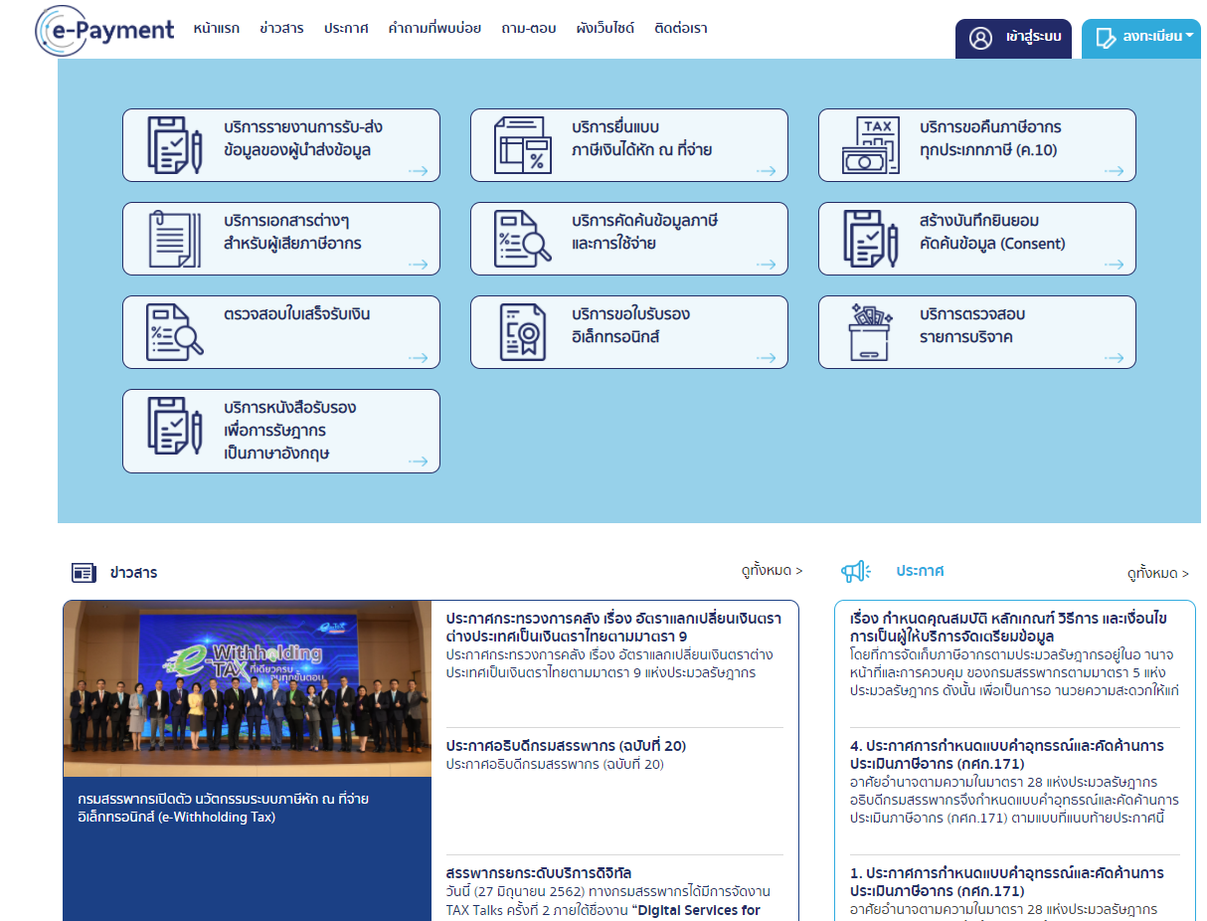Open the ข่าวสาร menu item
The image size is (1207, 921).
[281, 29]
